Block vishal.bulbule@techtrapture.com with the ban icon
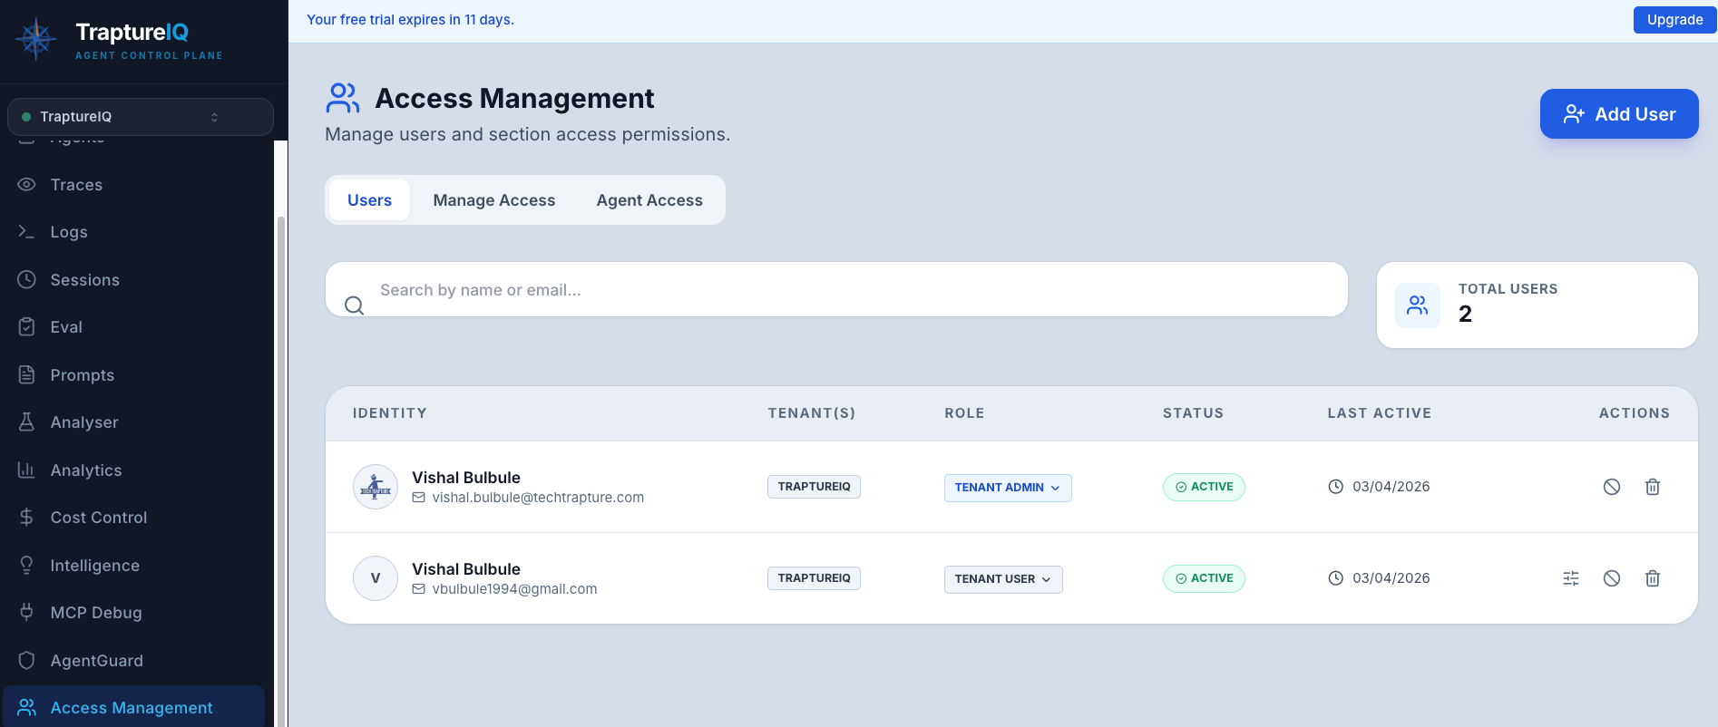This screenshot has width=1718, height=727. [1612, 487]
